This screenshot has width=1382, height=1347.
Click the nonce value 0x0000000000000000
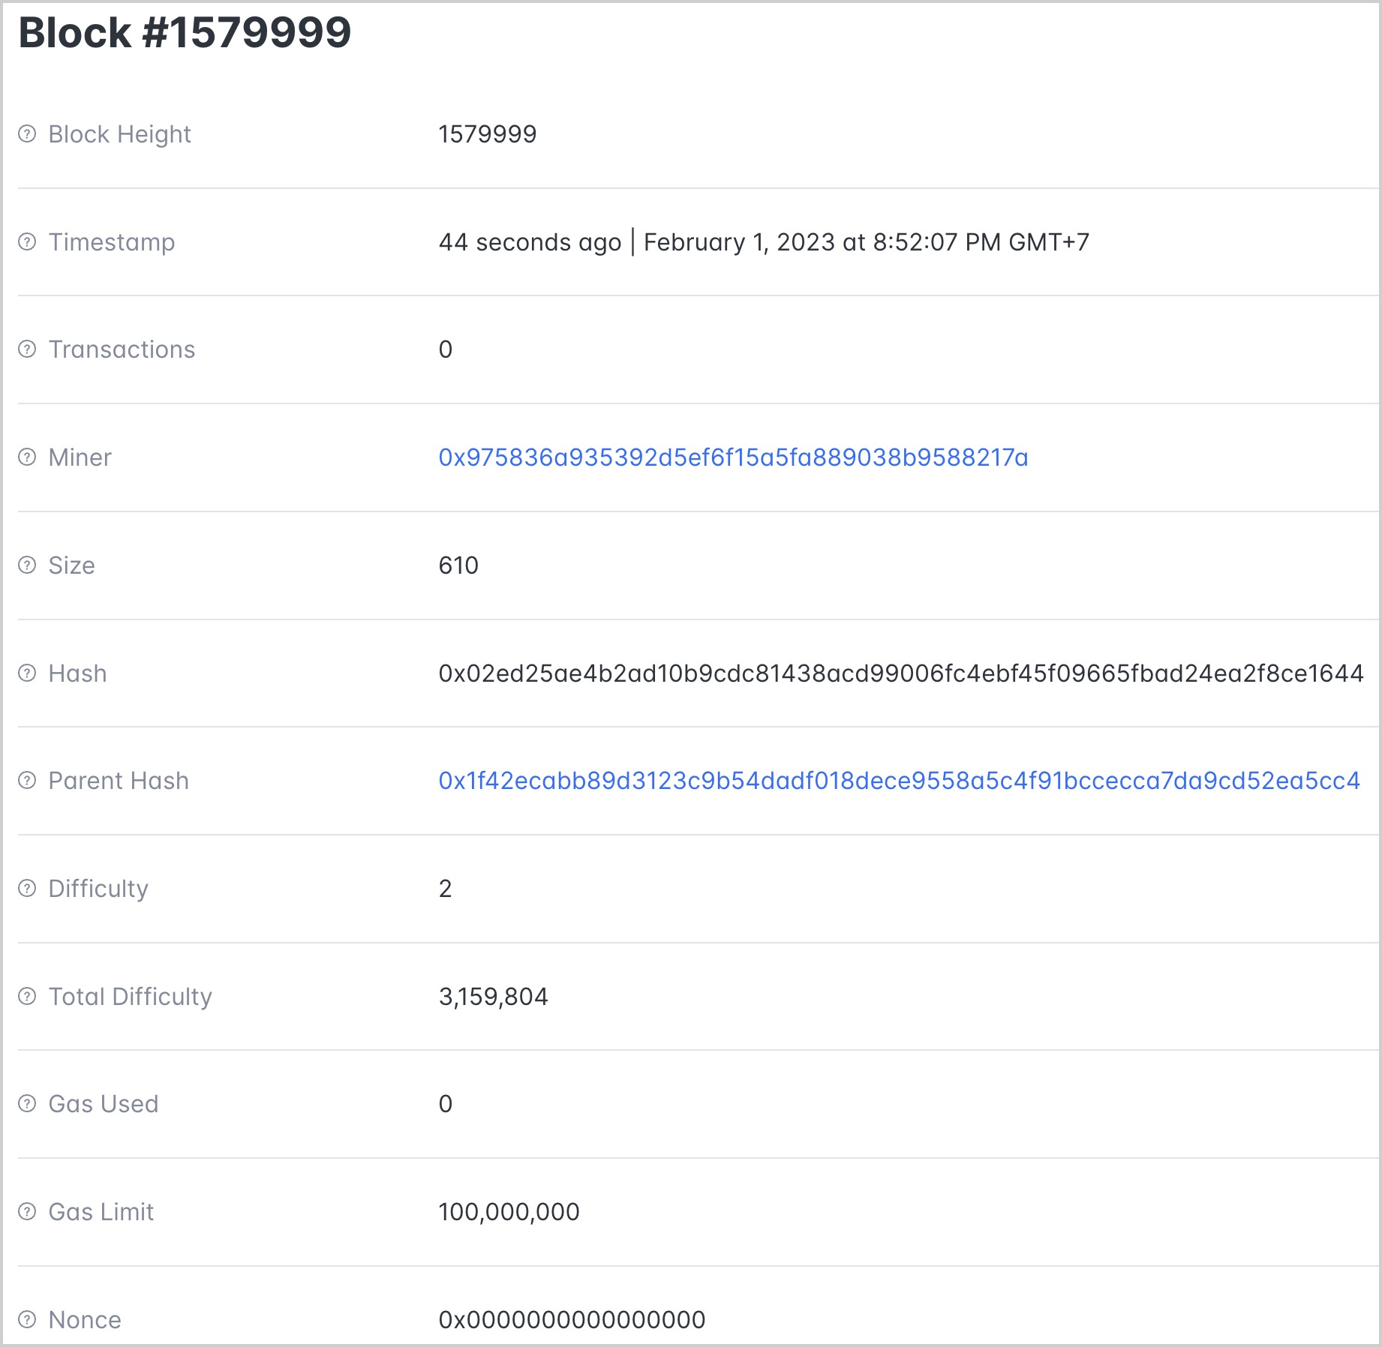pos(572,1320)
